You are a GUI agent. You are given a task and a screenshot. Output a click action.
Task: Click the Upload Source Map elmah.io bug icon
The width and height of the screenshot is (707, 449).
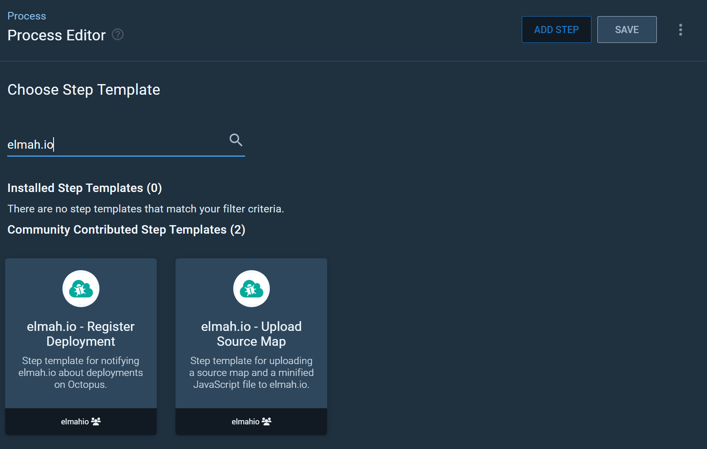[252, 288]
